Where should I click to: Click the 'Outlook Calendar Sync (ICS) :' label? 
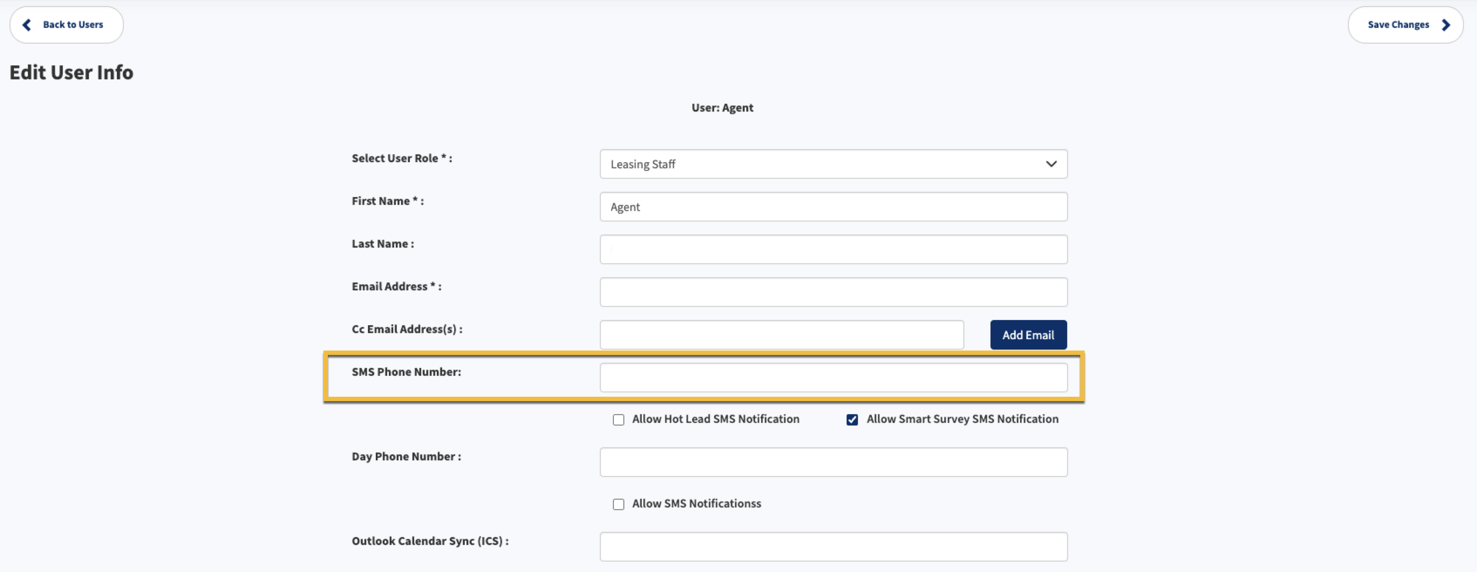point(430,541)
